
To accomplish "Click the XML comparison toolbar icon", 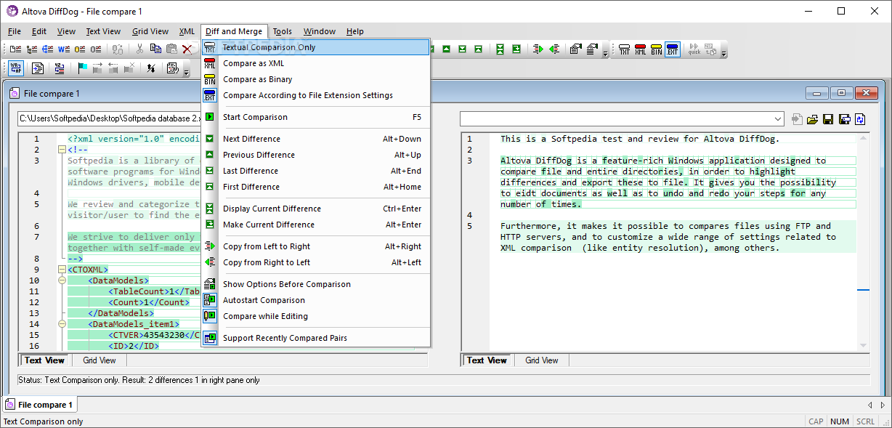I will point(641,49).
